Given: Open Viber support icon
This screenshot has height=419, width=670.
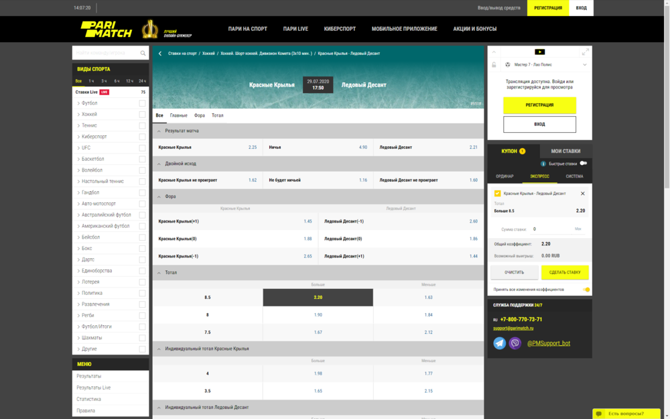Looking at the screenshot, I should coord(515,343).
